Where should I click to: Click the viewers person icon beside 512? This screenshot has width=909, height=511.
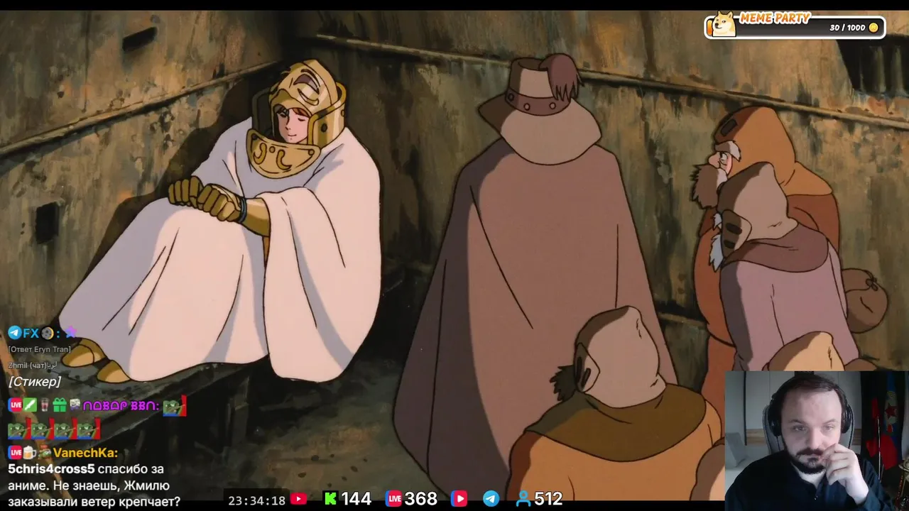523,499
